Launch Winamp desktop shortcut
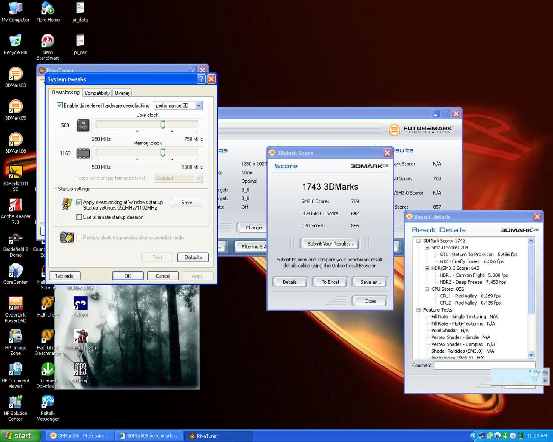The height and width of the screenshot is (442, 553). tap(80, 372)
